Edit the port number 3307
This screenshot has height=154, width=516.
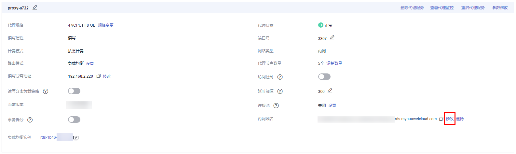[332, 38]
